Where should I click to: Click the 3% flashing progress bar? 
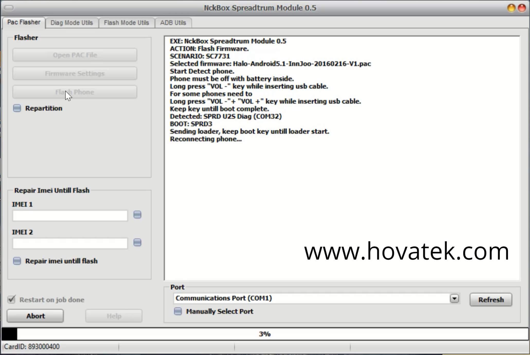(x=265, y=334)
